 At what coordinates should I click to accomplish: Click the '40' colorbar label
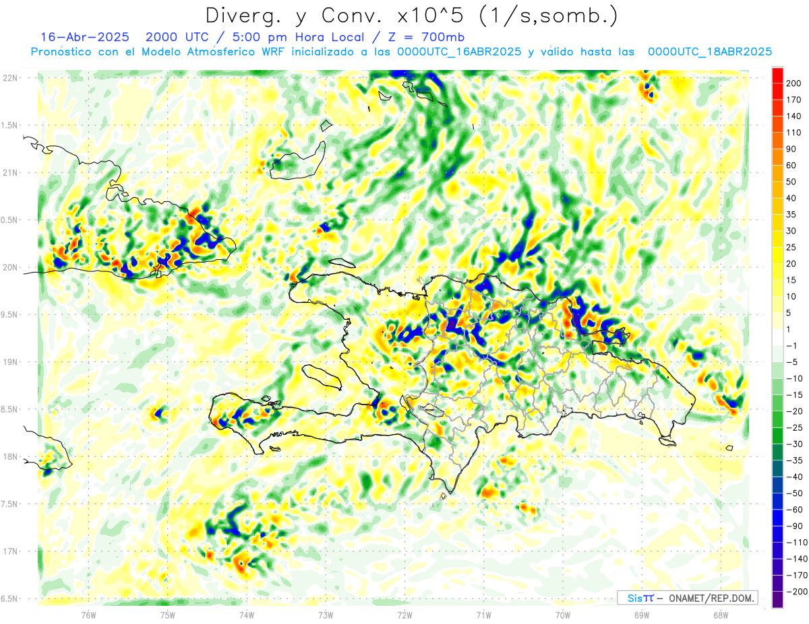pyautogui.click(x=792, y=199)
